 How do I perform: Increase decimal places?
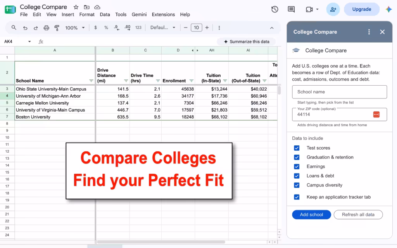tap(127, 28)
